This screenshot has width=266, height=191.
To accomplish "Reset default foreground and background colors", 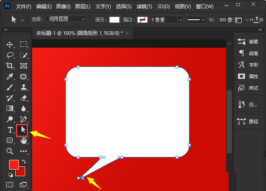I will coord(11,175).
